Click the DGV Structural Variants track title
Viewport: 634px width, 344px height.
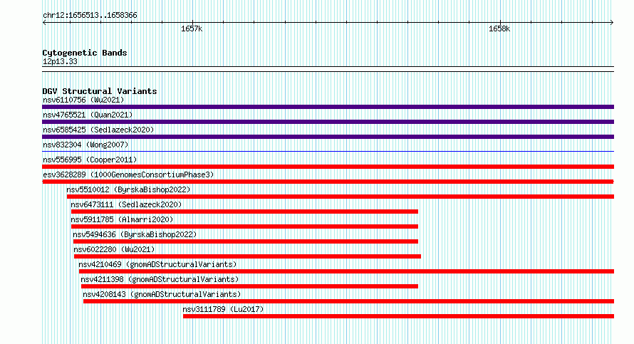(x=100, y=91)
